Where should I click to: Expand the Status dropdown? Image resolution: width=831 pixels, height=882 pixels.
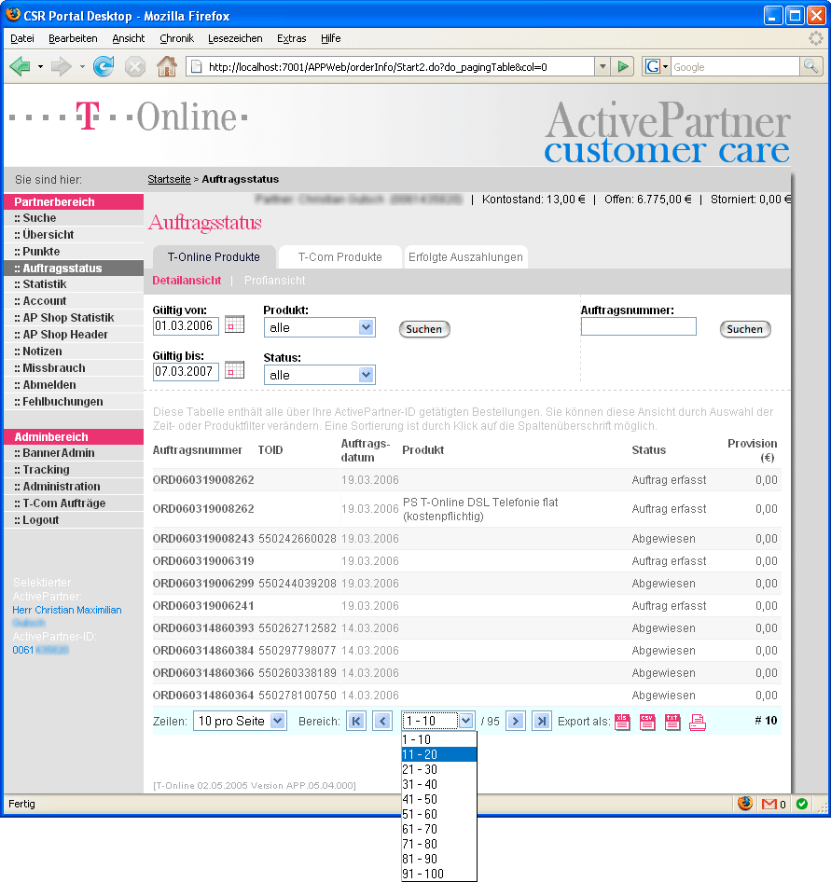(366, 375)
